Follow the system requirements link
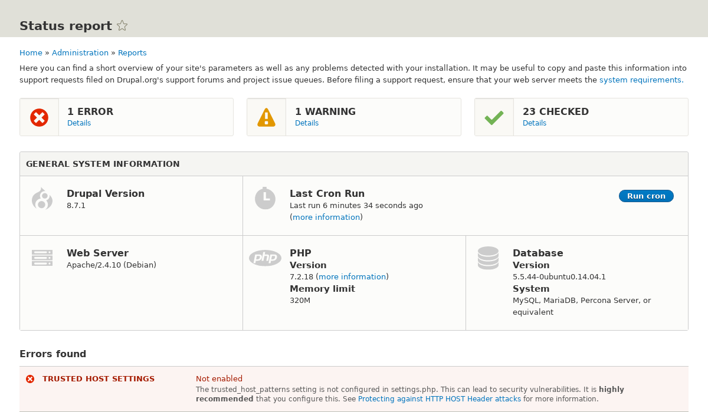The image size is (708, 412). pyautogui.click(x=640, y=80)
